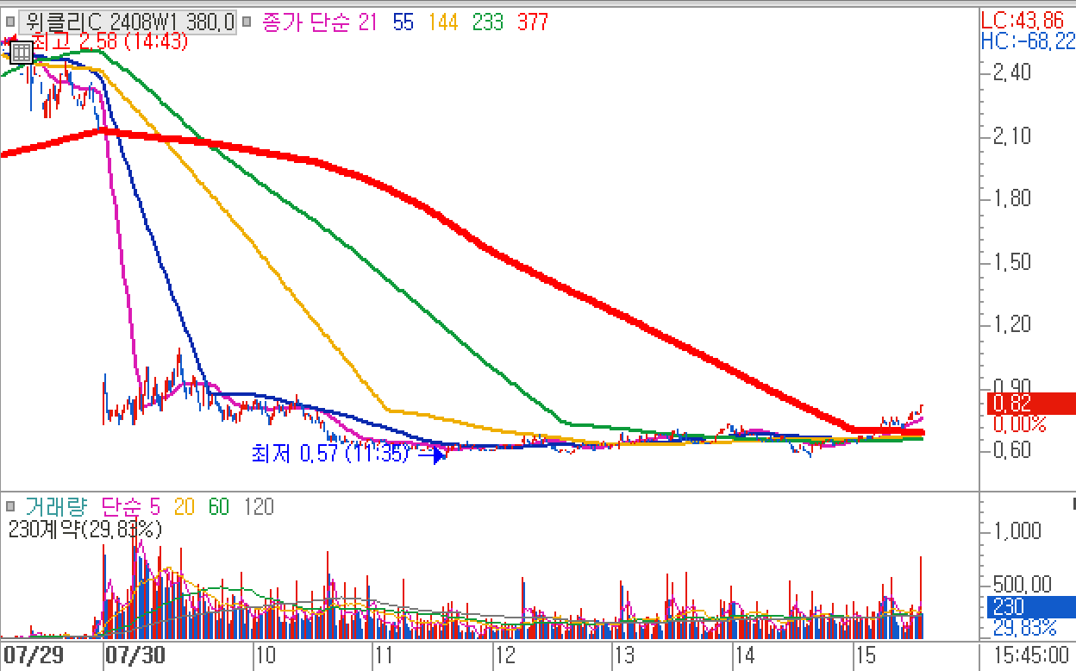Screen dimensions: 1076x671
Task: Click the square marker before 종가 단순 label
Action: point(247,22)
